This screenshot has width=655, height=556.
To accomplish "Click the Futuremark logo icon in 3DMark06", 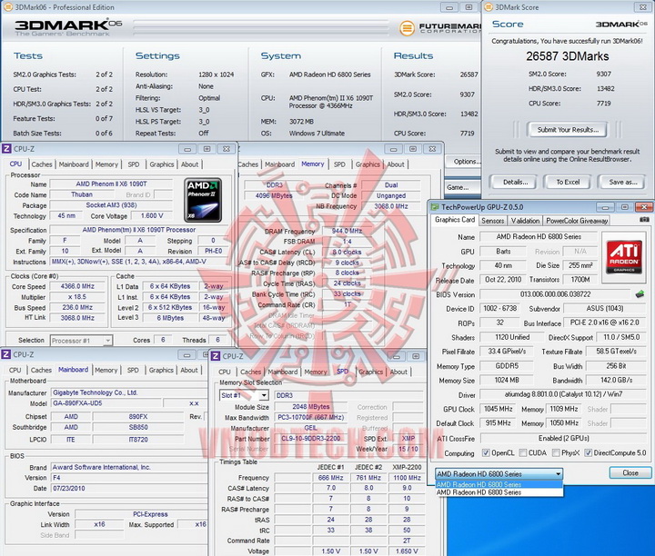I will tap(407, 28).
